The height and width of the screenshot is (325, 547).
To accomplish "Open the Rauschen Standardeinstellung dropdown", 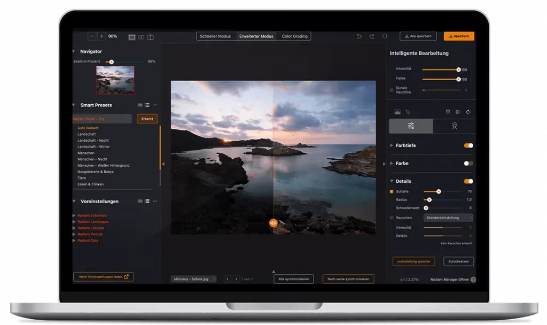I will (x=449, y=218).
